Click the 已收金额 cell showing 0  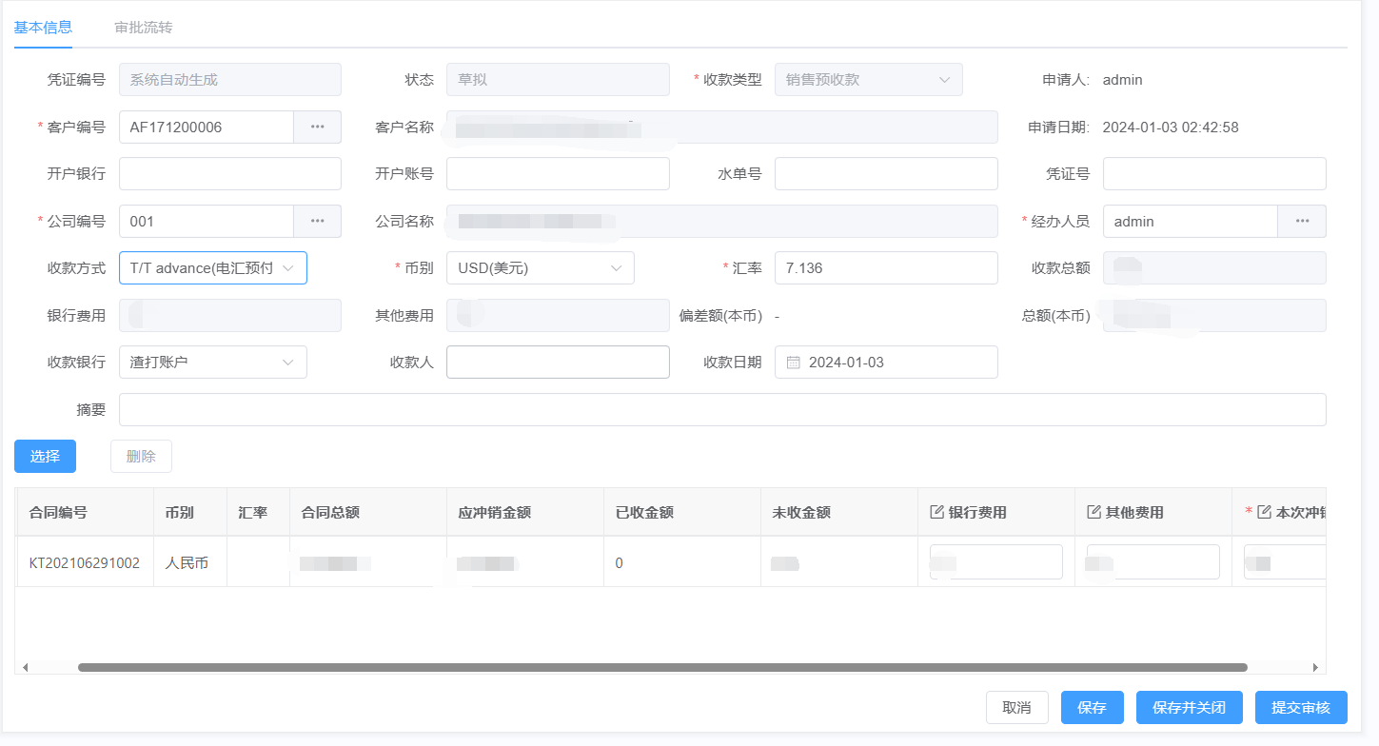point(682,562)
